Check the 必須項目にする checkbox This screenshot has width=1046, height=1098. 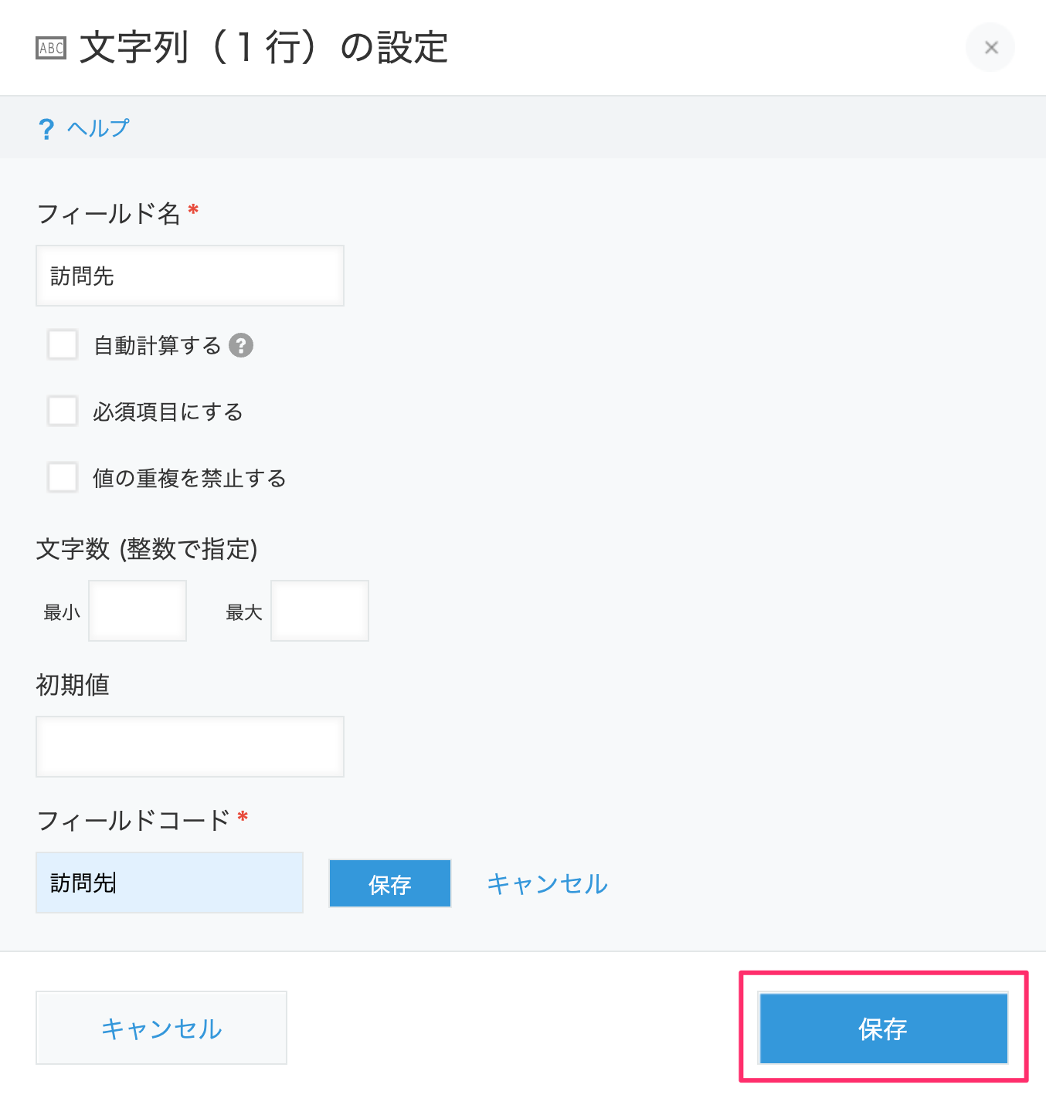click(x=63, y=411)
